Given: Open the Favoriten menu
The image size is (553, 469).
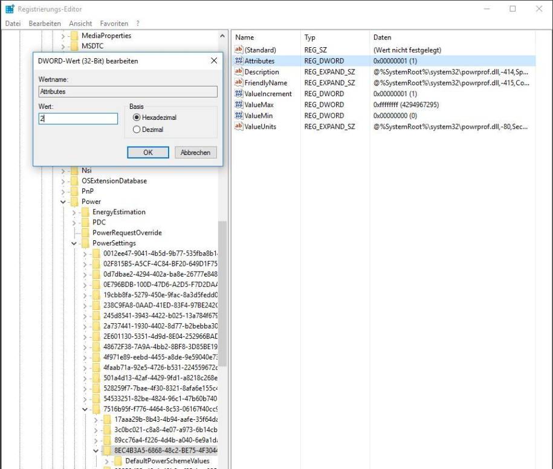Looking at the screenshot, I should (114, 23).
